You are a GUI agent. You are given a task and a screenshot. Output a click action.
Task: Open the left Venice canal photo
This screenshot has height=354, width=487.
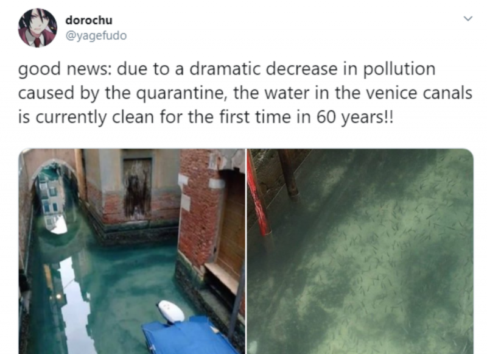coord(132,251)
